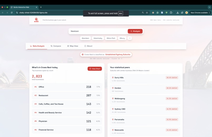Click the site info icon in address bar

pyautogui.click(x=17, y=13)
